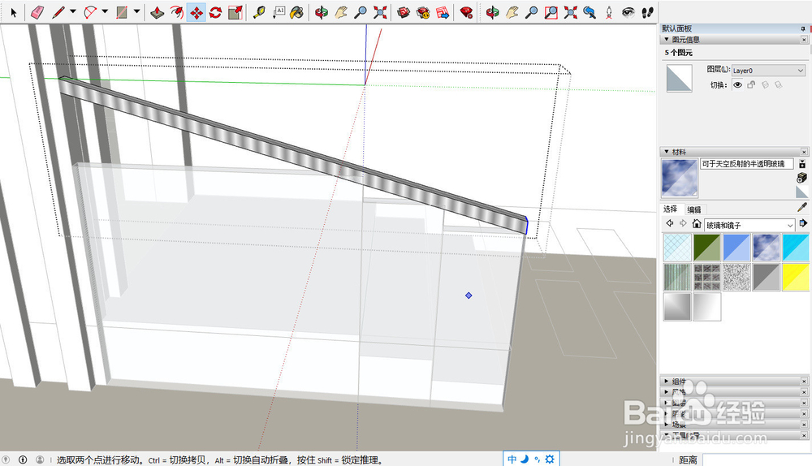Open the Rectangle tool dropdown arrow
812x466 pixels.
tap(136, 11)
